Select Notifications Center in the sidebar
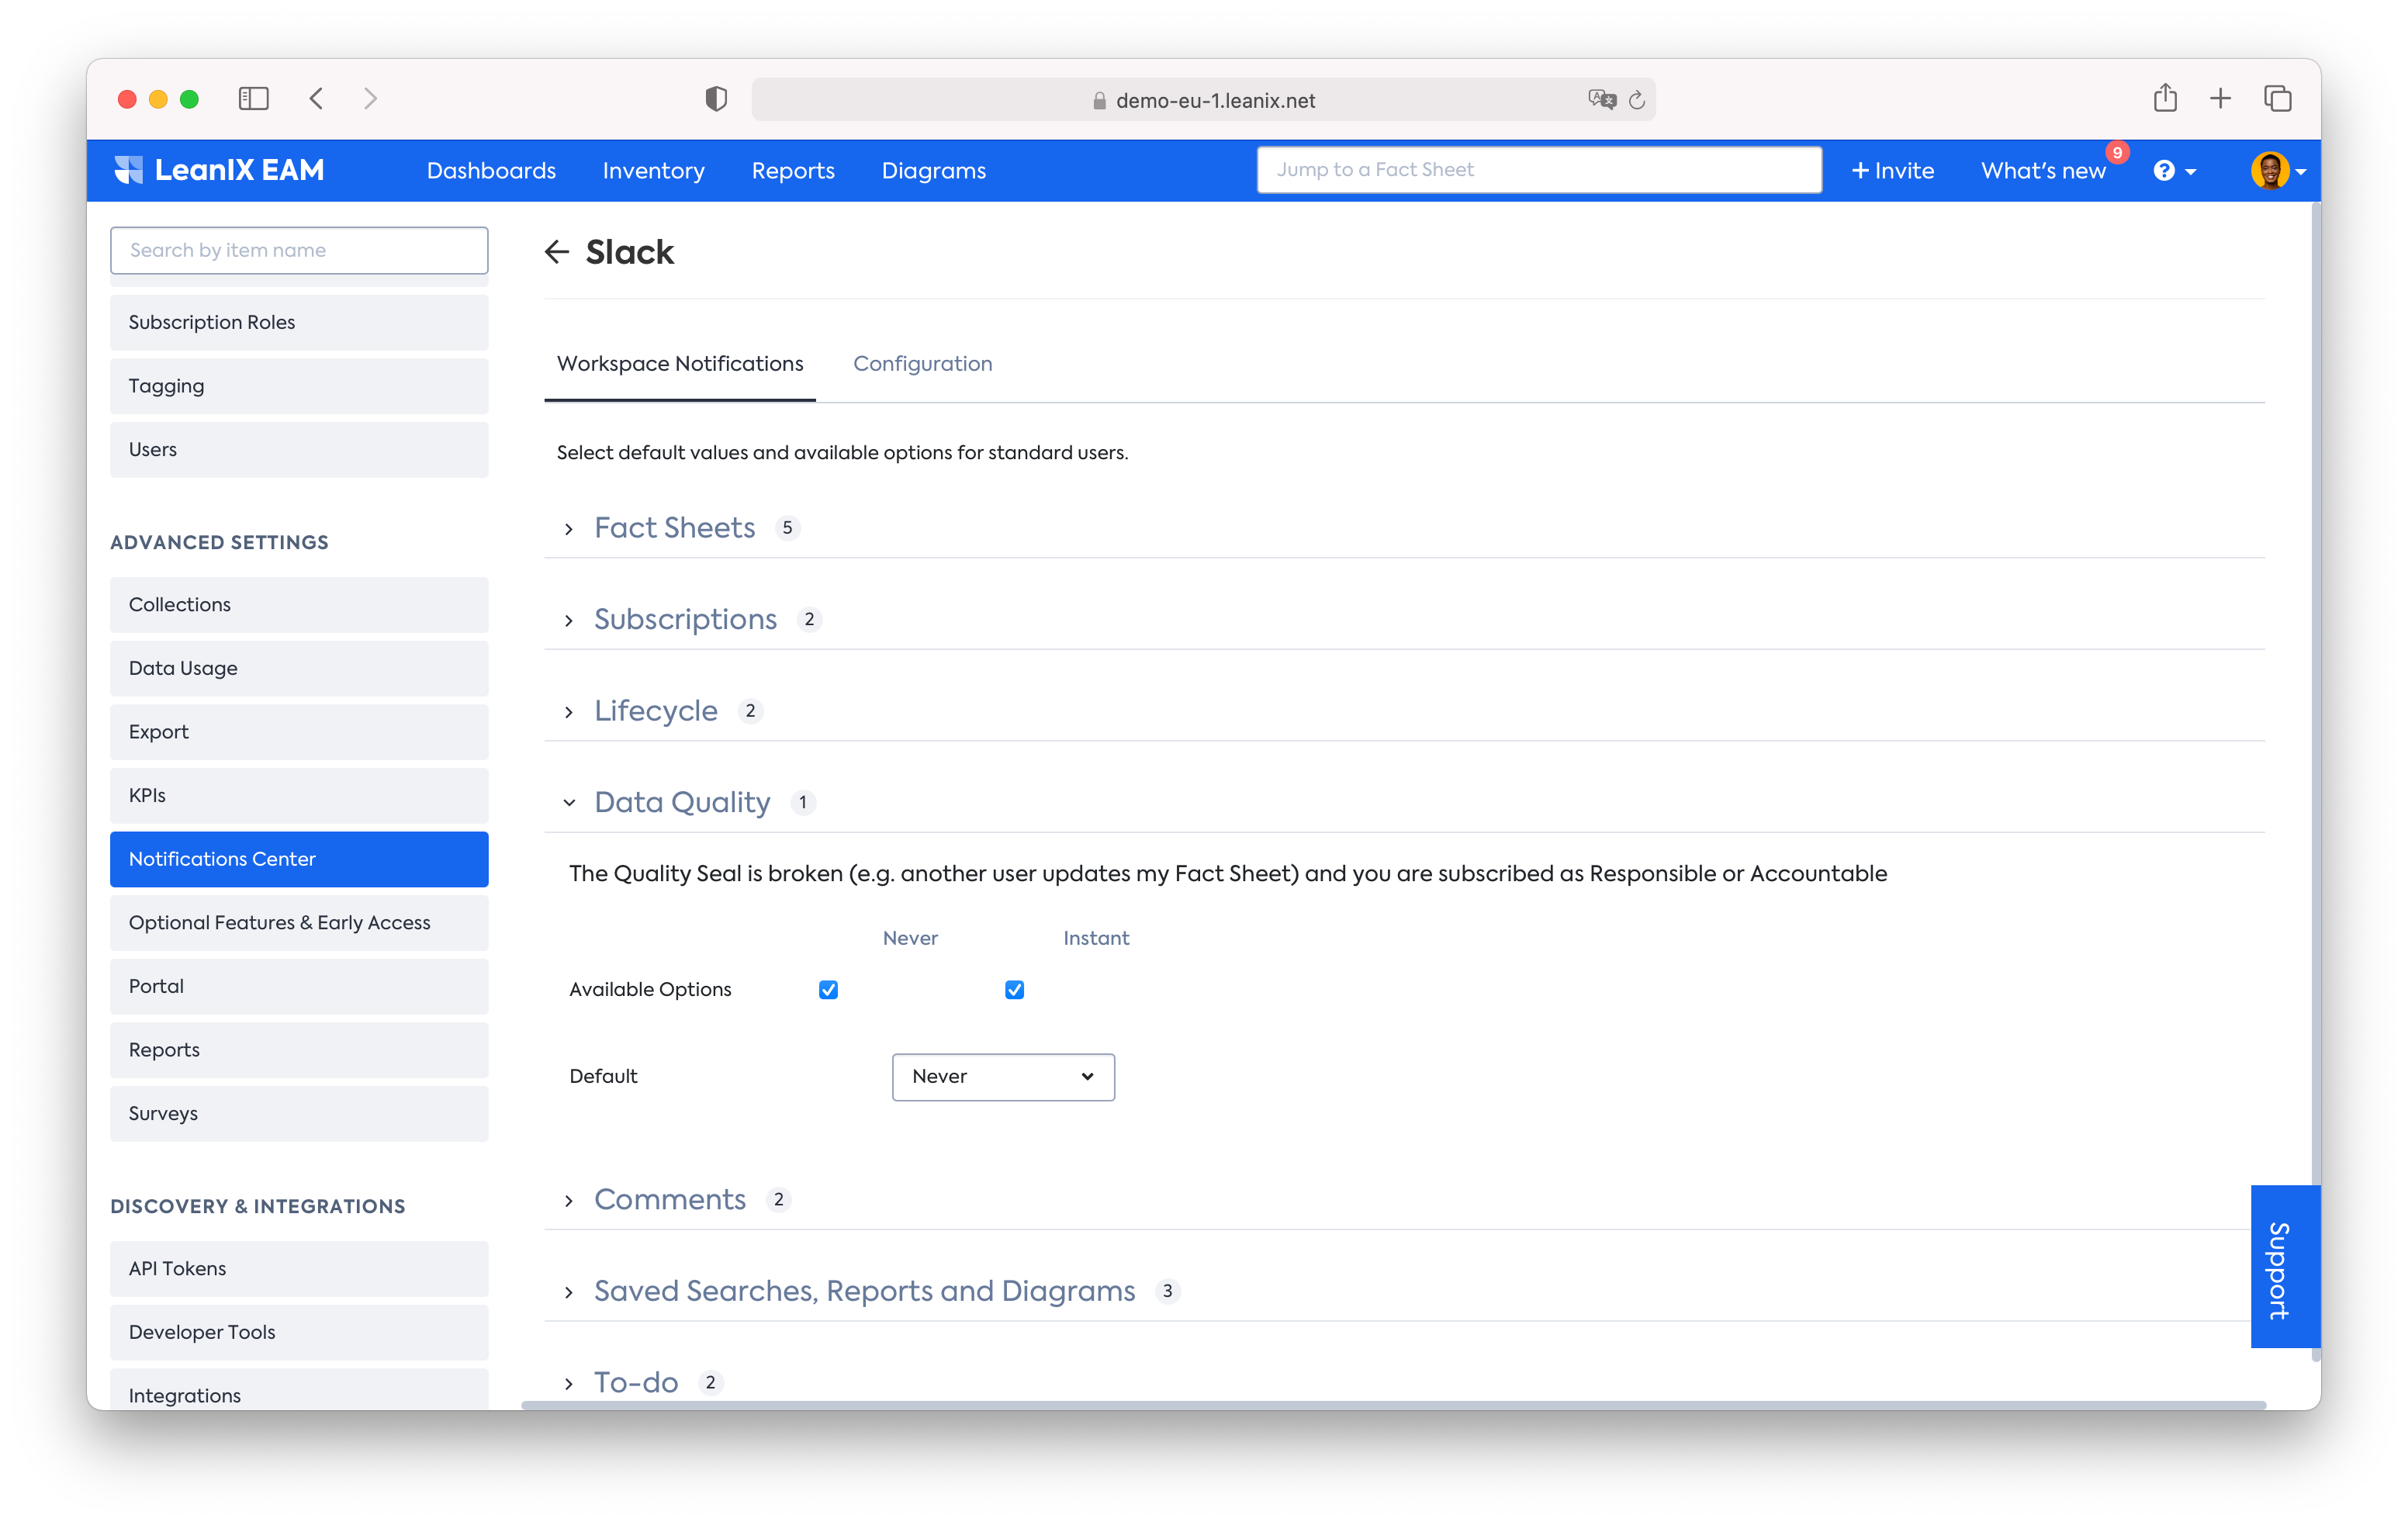Screen dimensions: 2408x1525 pos(299,860)
